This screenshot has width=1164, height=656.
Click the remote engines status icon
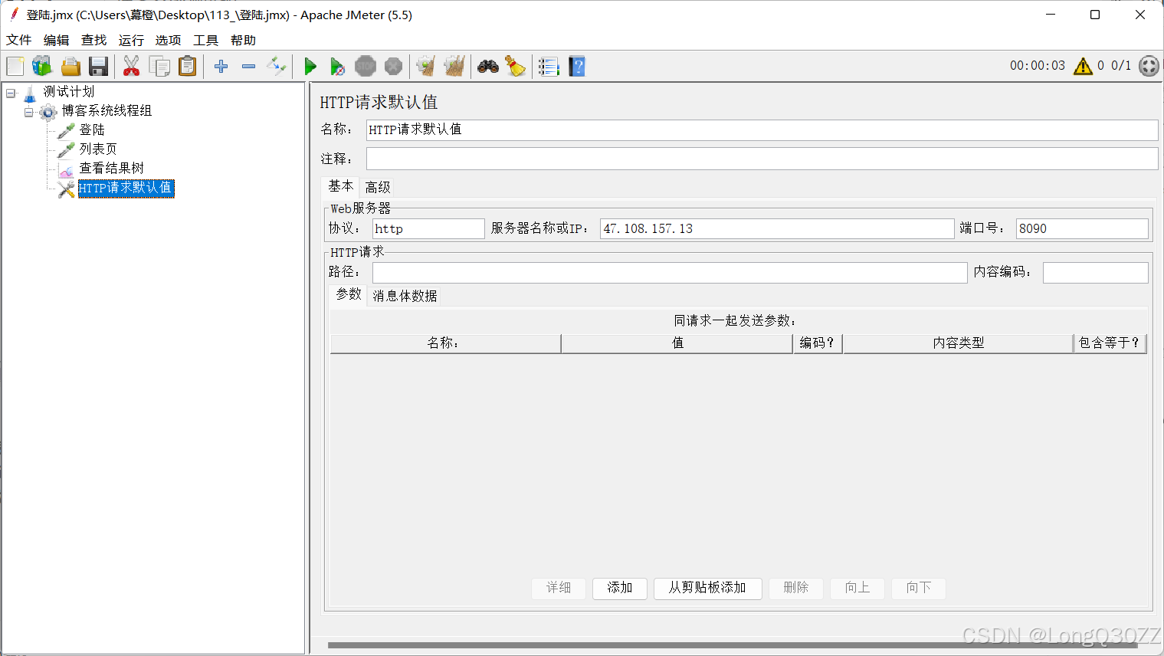1149,66
